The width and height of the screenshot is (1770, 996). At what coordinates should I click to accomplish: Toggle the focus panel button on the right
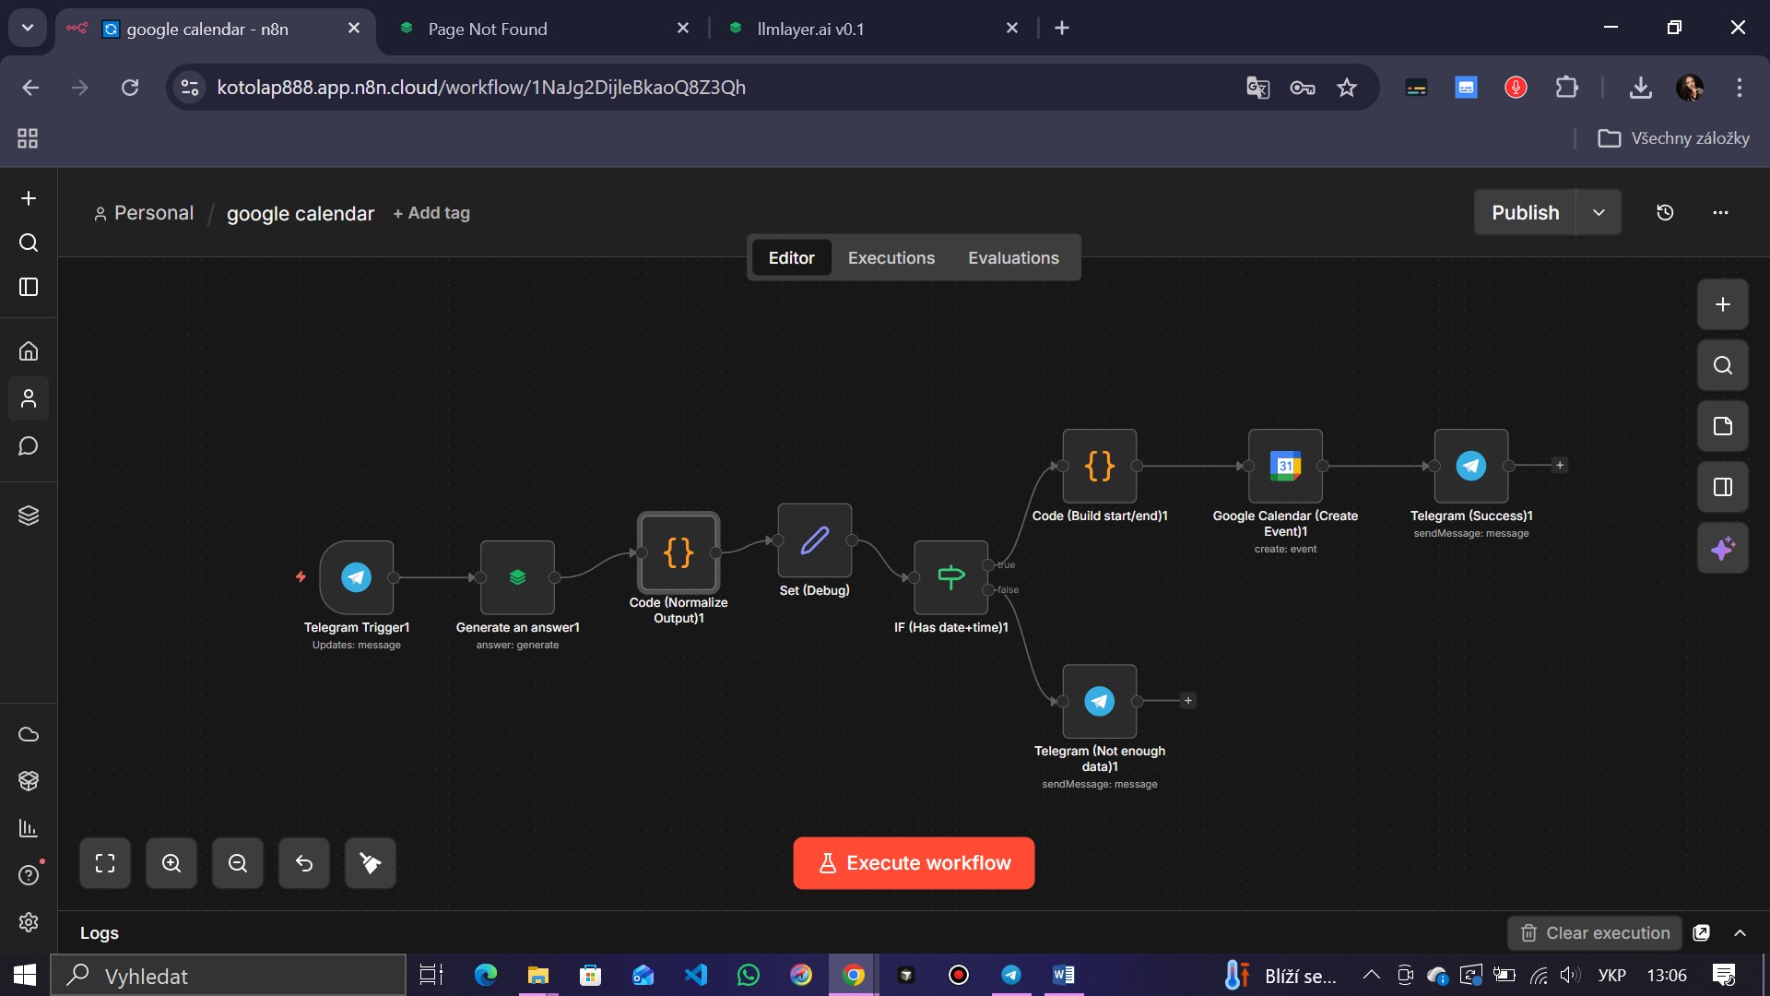point(1723,487)
